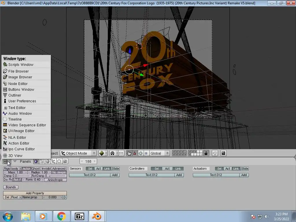Open 7-Zip from the taskbar
The width and height of the screenshot is (296, 222).
pyautogui.click(x=79, y=216)
